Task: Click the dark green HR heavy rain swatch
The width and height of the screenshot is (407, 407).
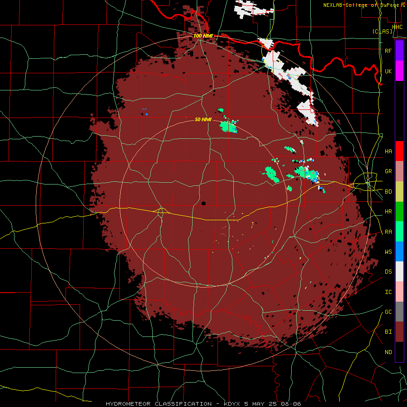Action: coord(399,211)
